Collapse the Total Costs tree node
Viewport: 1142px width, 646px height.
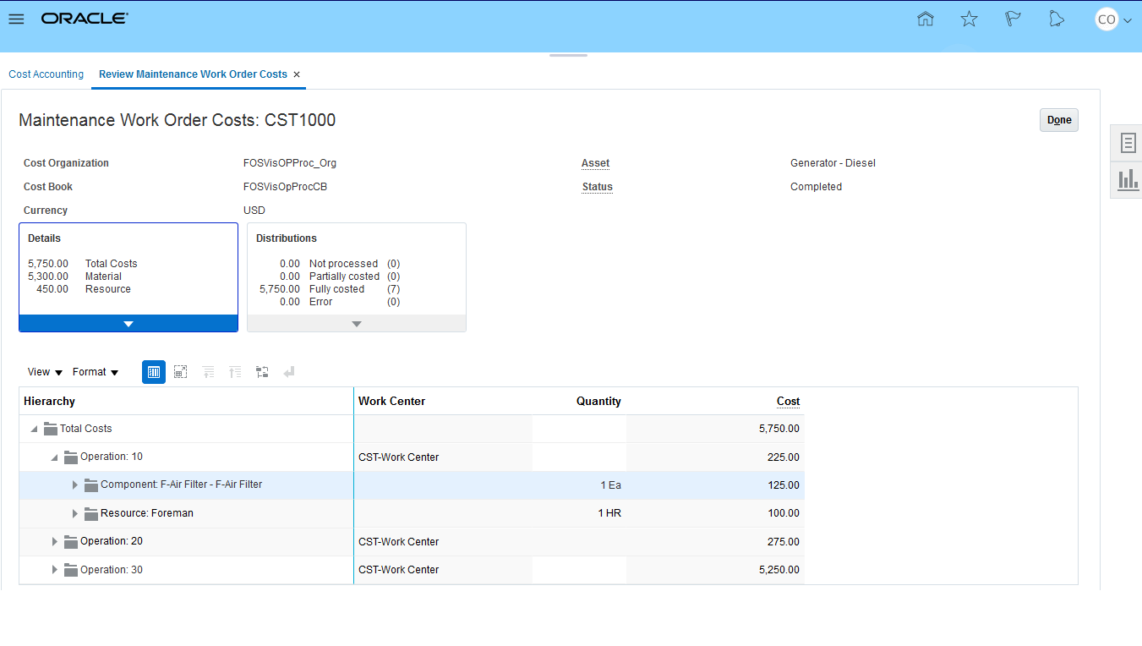pyautogui.click(x=34, y=429)
